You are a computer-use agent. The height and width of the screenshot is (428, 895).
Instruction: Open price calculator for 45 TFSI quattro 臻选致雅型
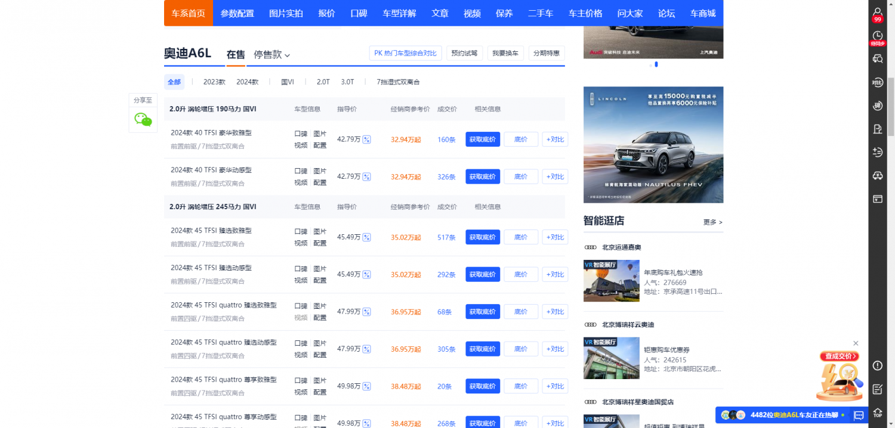(x=367, y=312)
